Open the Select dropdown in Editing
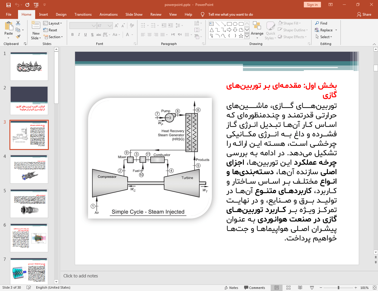 coord(324,37)
